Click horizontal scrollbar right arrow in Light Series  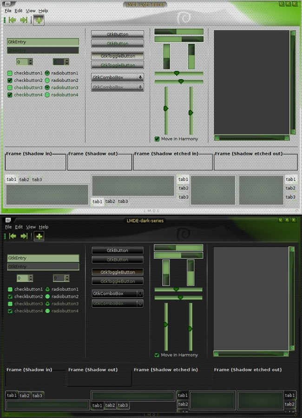(287, 138)
